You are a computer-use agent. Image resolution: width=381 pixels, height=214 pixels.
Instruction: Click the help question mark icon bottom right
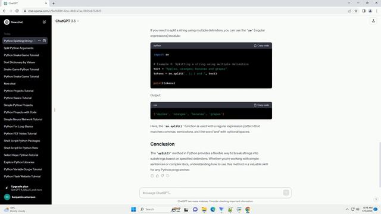pos(376,199)
